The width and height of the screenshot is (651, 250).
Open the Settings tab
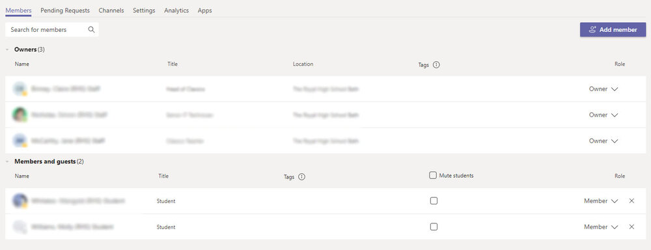point(144,10)
